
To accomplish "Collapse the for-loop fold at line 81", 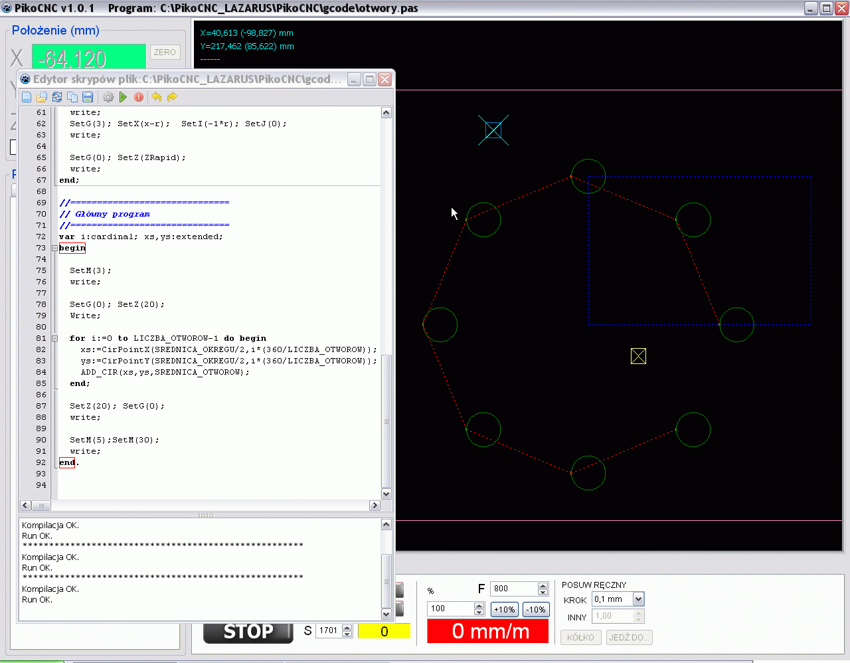I will point(54,339).
